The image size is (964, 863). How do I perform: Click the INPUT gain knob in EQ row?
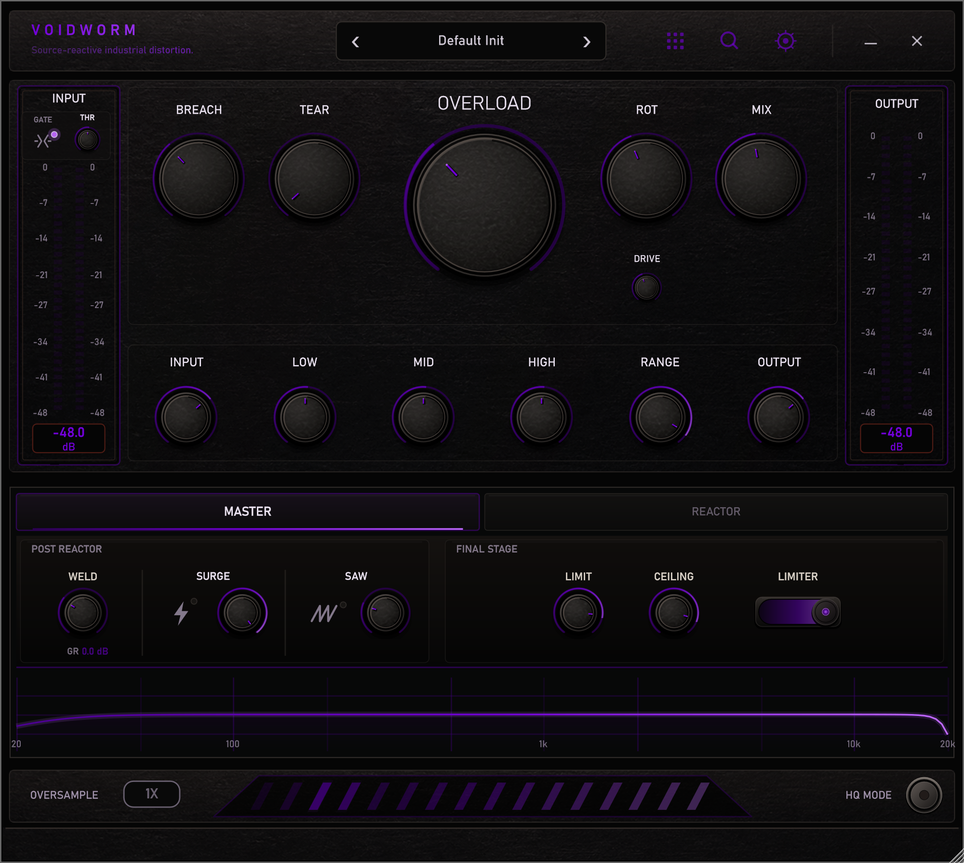point(186,417)
